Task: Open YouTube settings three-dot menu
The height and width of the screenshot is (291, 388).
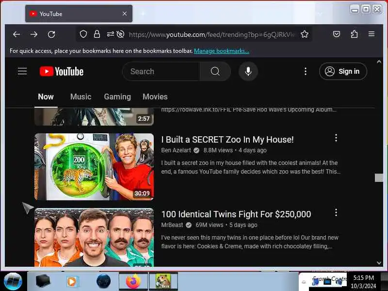Action: 306,71
